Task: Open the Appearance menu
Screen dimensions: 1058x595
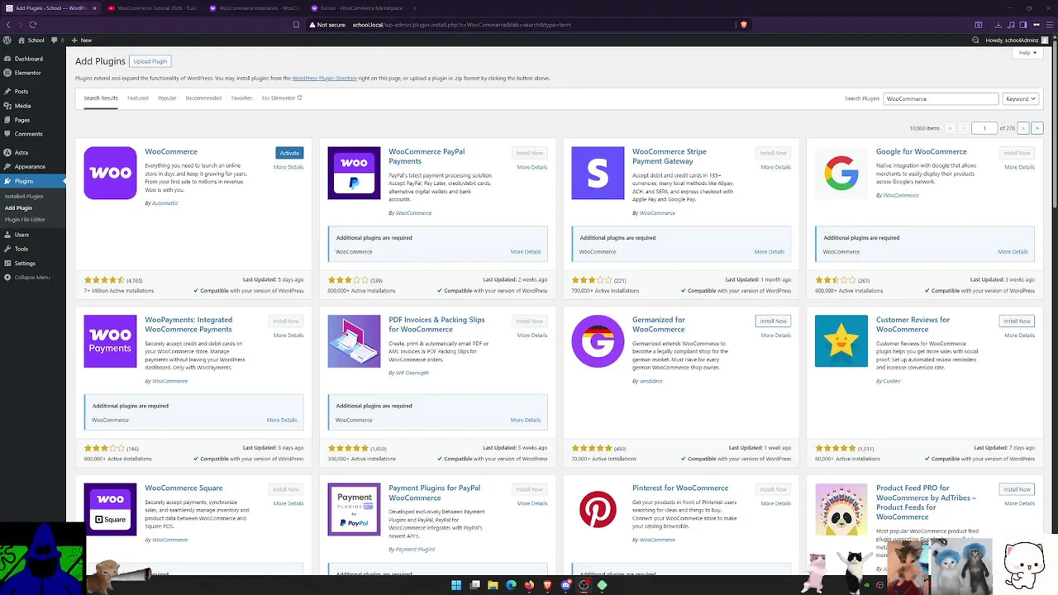Action: pyautogui.click(x=30, y=166)
